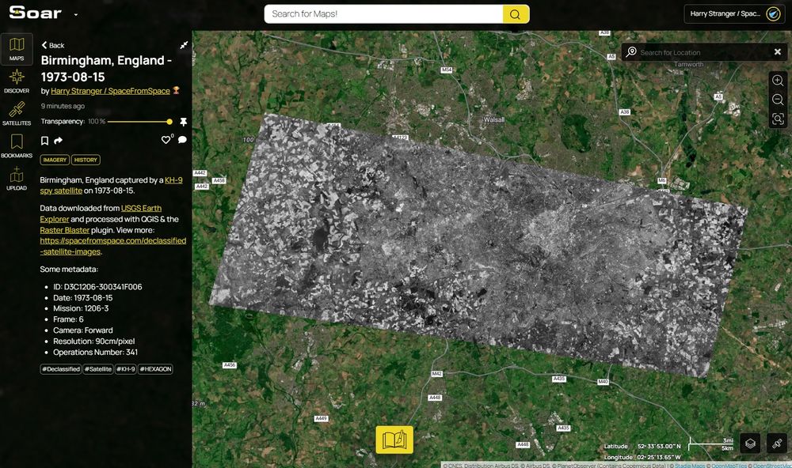
Task: Click the yellow search magnifier button
Action: (x=516, y=14)
